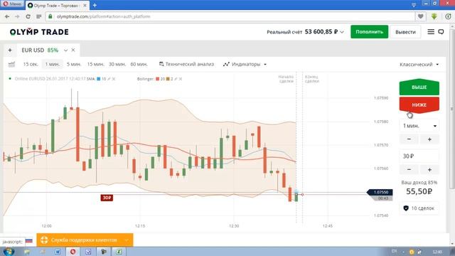Expand the real account balance dropdown

point(342,32)
